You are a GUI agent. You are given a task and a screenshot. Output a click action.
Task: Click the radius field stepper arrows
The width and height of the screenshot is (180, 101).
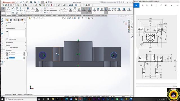click(24, 58)
